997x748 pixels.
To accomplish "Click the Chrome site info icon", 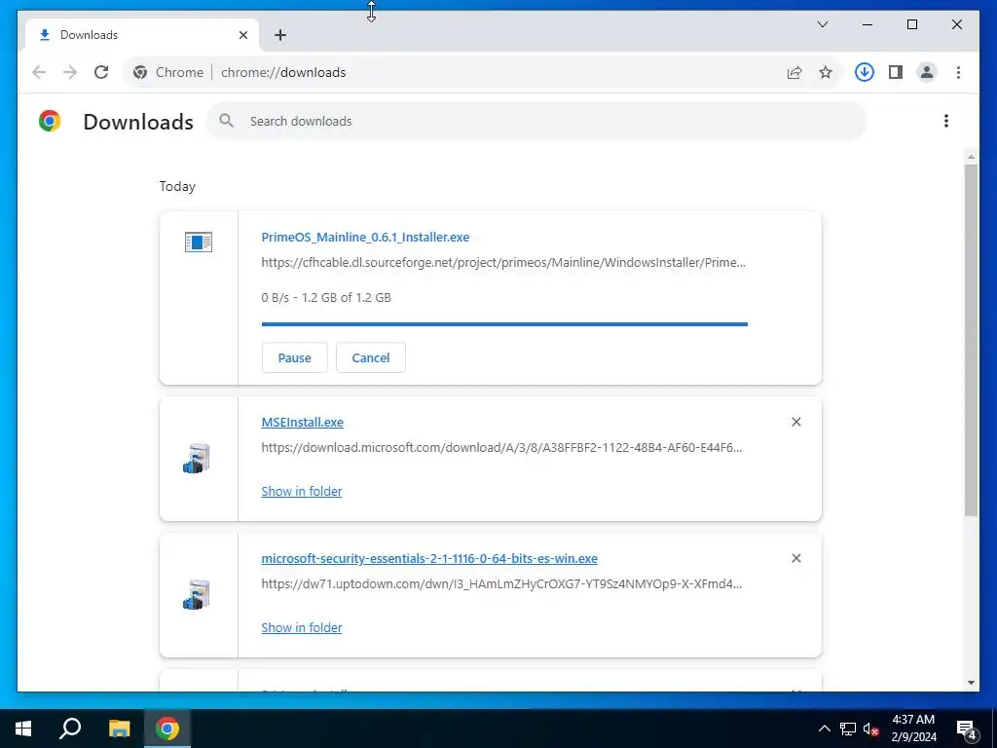I will point(140,72).
